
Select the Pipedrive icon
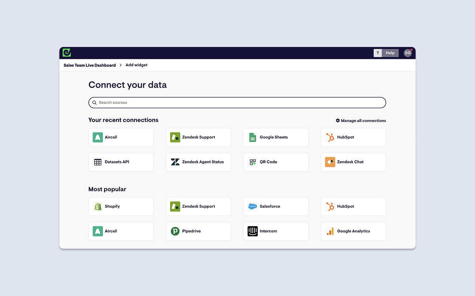click(x=175, y=231)
